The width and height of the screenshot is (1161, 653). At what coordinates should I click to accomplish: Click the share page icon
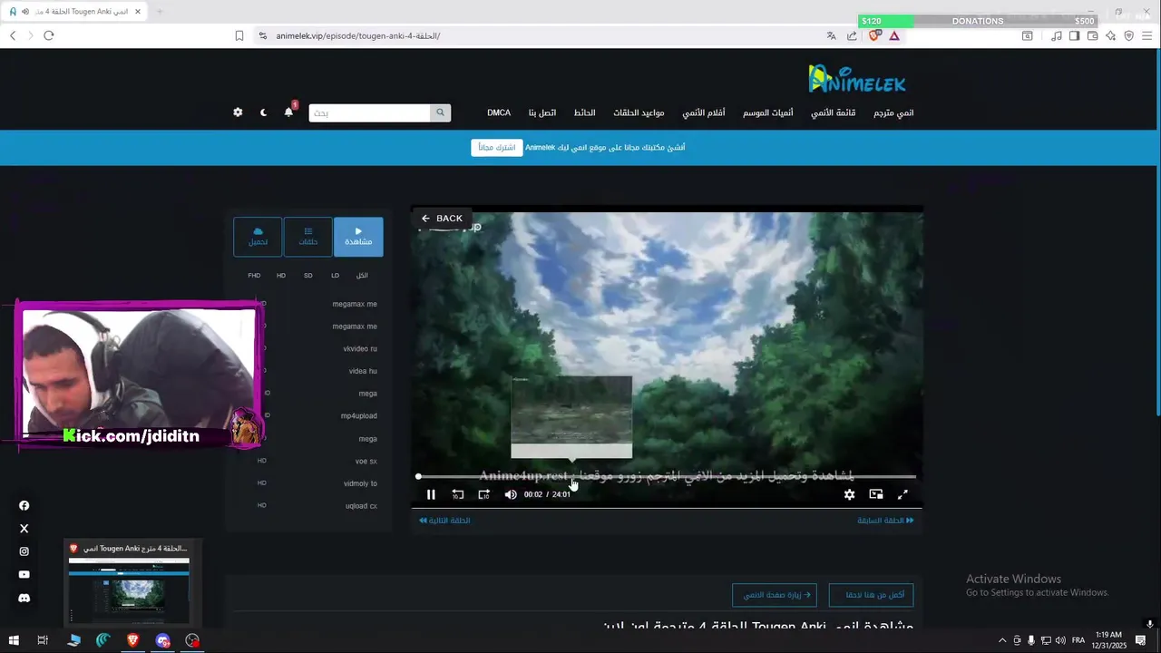pos(852,35)
